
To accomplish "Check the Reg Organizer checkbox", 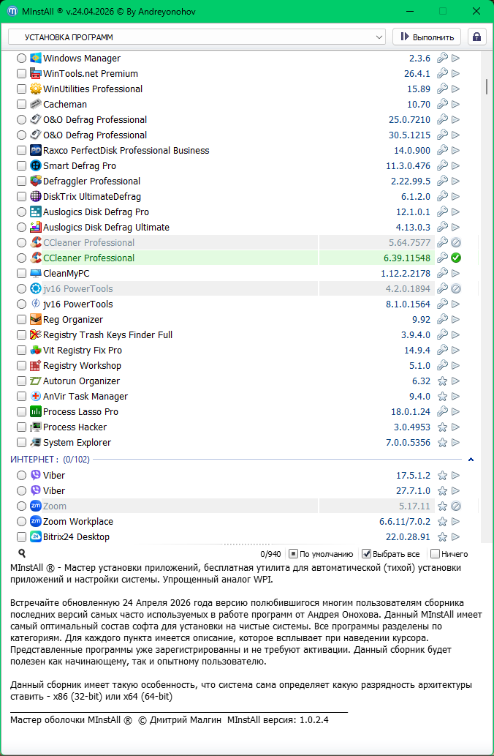I will (x=22, y=320).
